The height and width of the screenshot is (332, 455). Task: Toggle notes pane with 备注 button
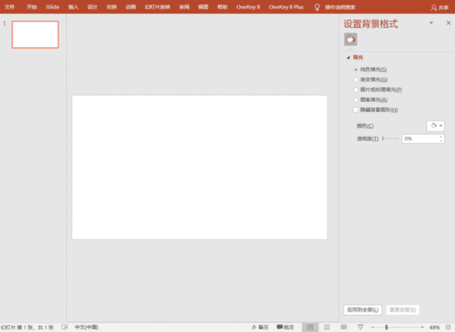pyautogui.click(x=260, y=327)
